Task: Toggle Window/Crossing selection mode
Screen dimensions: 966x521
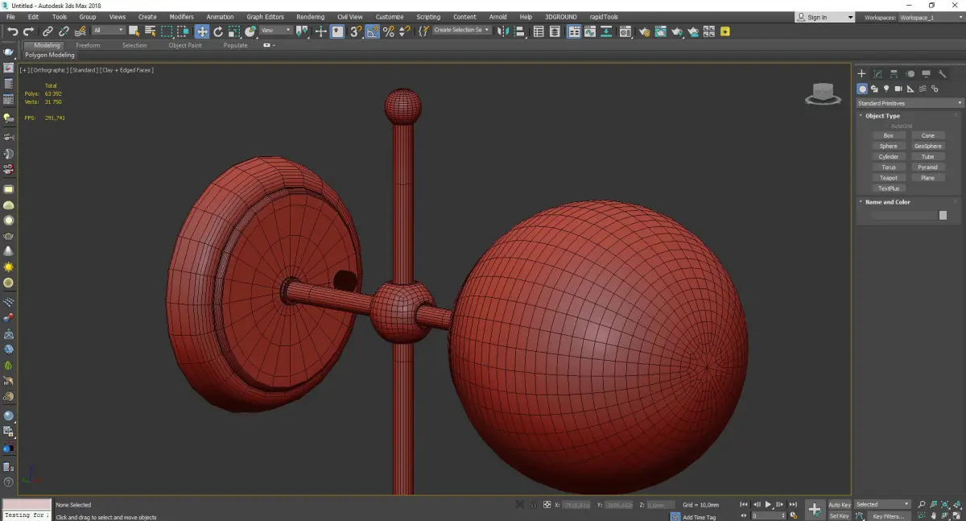Action: click(x=184, y=31)
